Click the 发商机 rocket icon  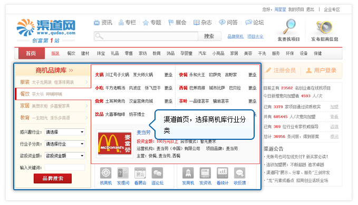(x=188, y=173)
